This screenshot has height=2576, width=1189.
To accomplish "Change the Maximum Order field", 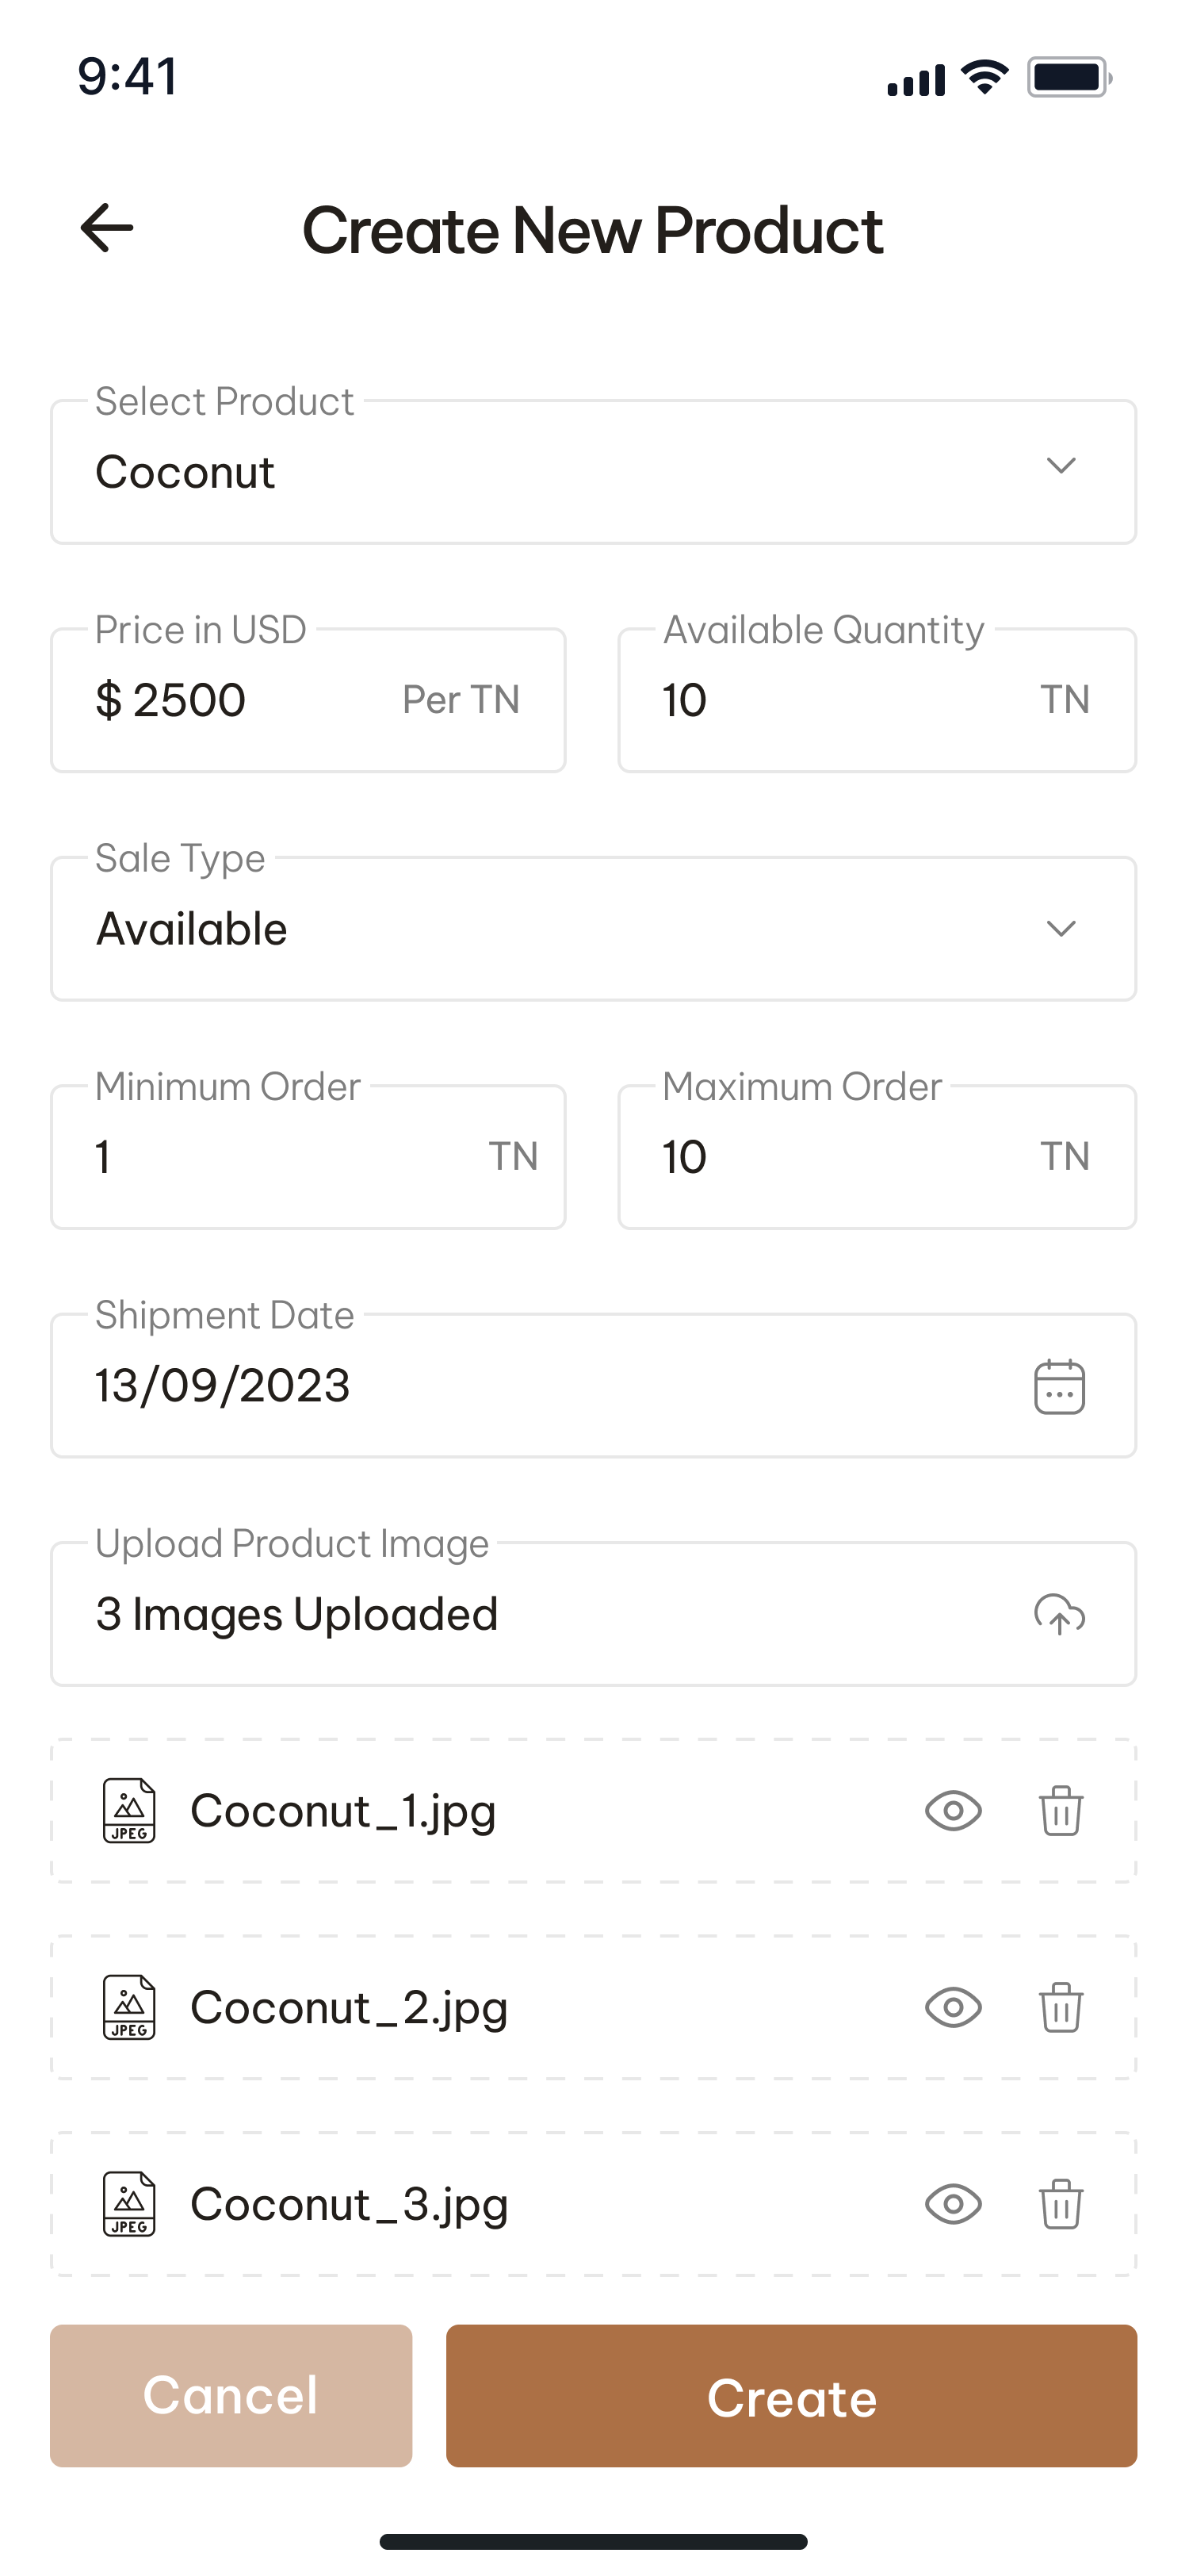I will pos(839,1157).
